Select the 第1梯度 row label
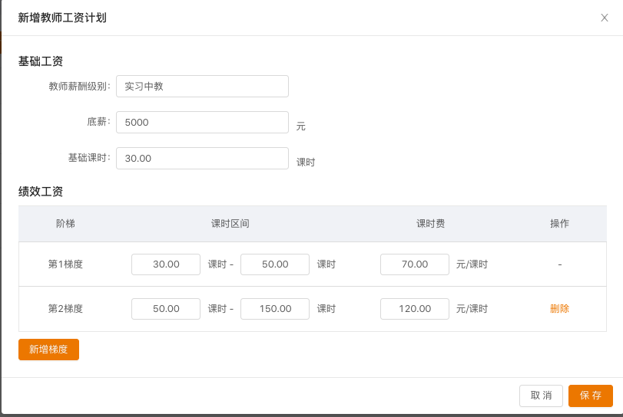623x417 pixels. 65,264
